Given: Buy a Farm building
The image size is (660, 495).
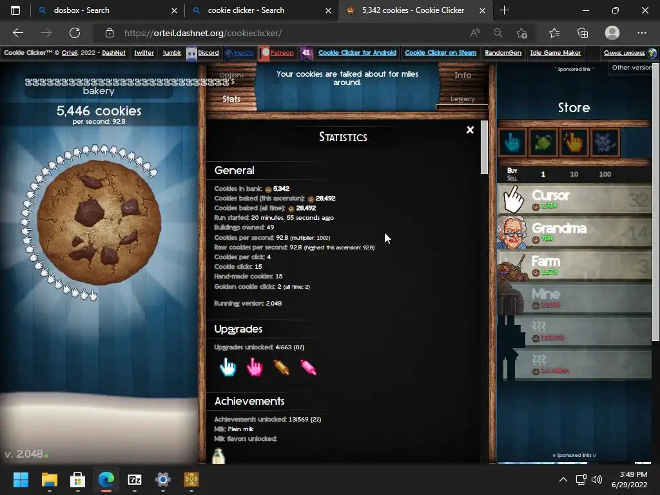Looking at the screenshot, I should pos(574,265).
